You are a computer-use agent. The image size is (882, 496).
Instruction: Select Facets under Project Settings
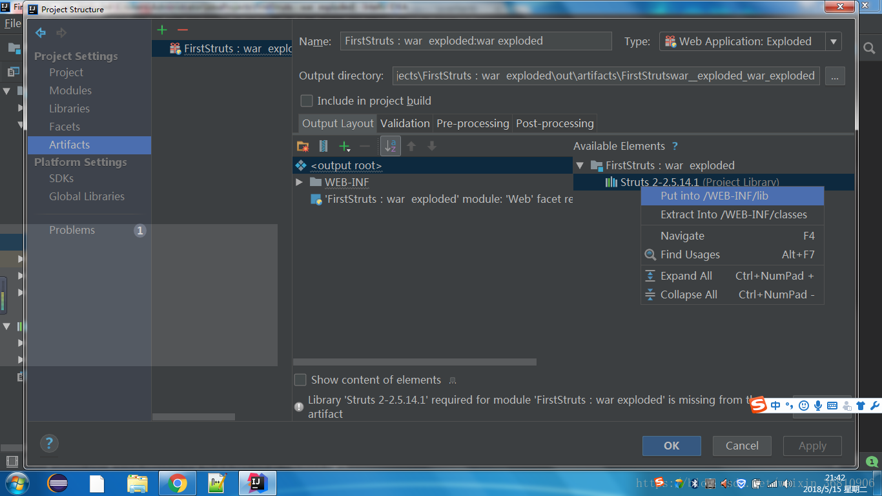tap(65, 127)
